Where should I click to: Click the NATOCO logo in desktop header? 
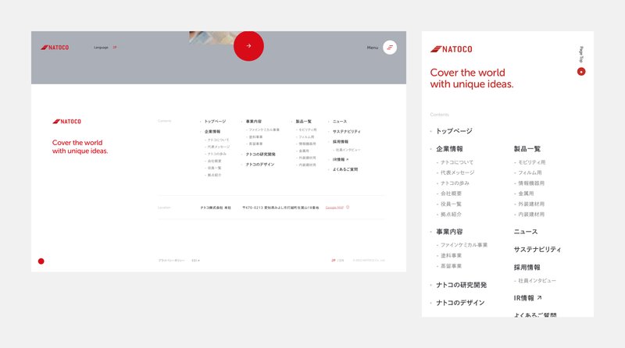[x=55, y=48]
